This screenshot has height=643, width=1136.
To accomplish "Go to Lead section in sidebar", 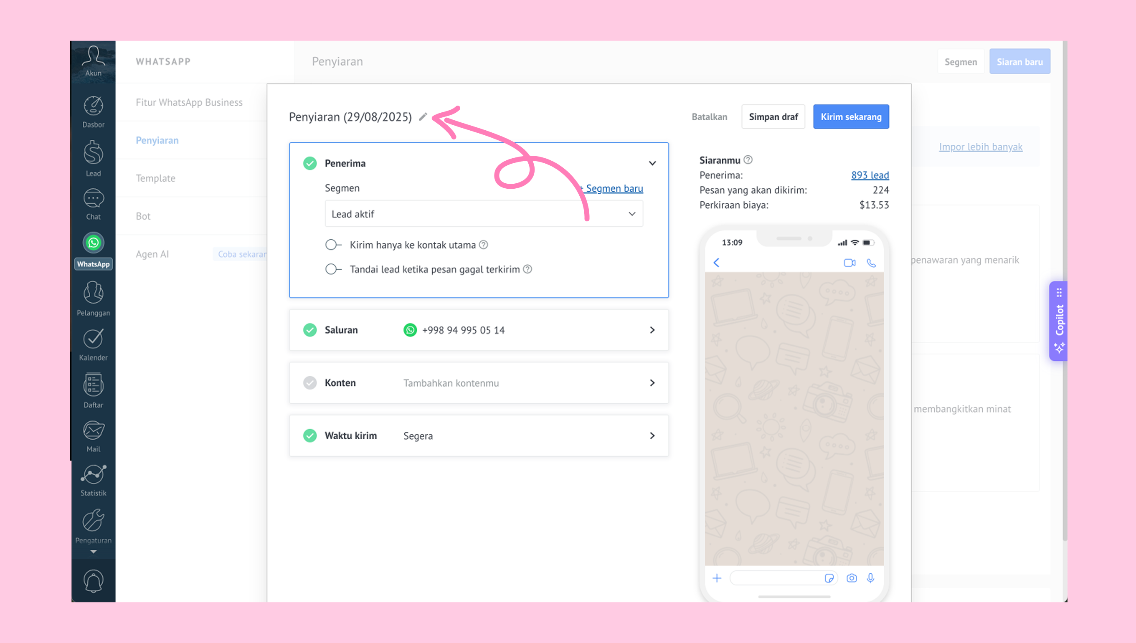I will 93,158.
